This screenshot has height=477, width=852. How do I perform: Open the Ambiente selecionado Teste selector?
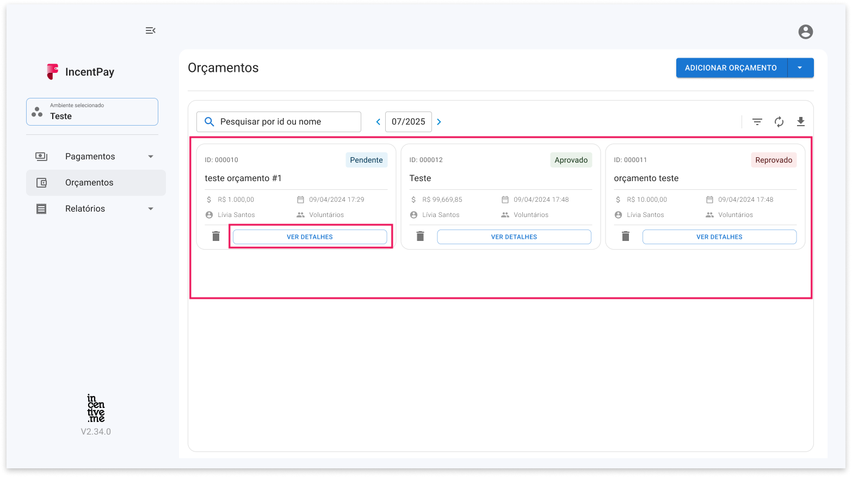[x=92, y=111]
